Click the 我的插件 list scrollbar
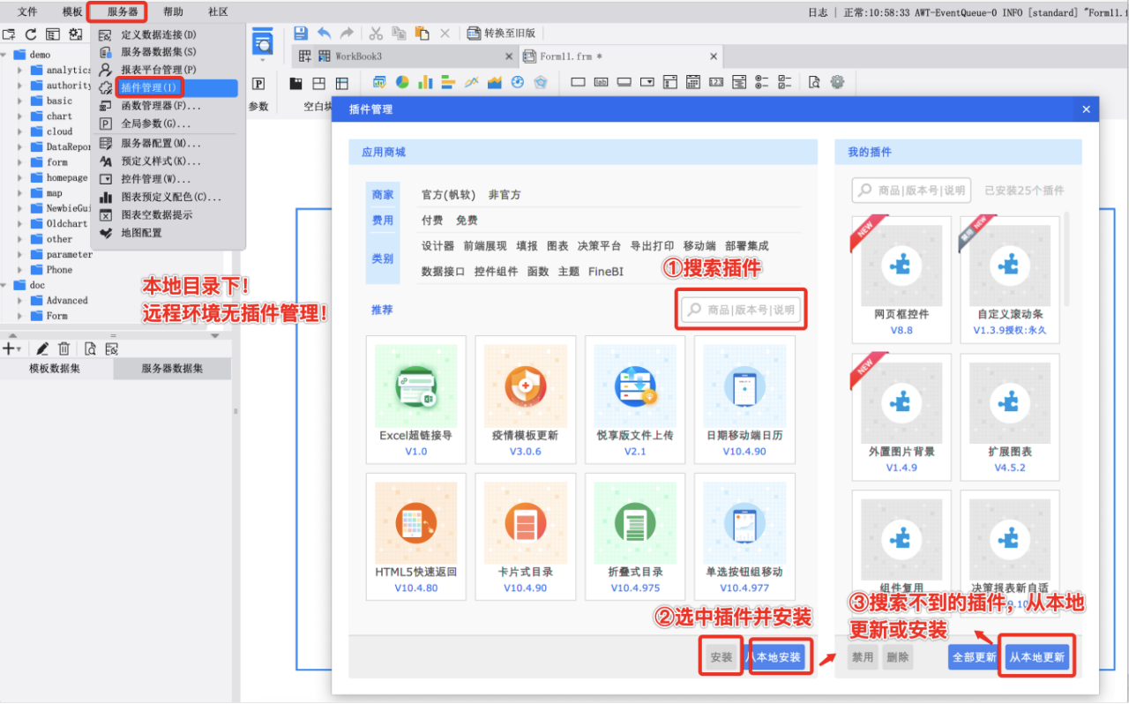This screenshot has width=1129, height=704. tap(1067, 258)
